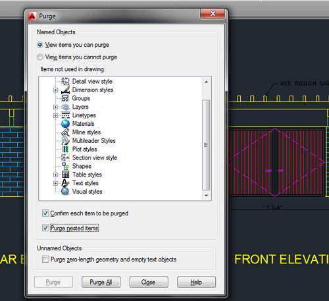This screenshot has height=301, width=329.
Task: Click the Groups icon in tree
Action: pyautogui.click(x=65, y=98)
